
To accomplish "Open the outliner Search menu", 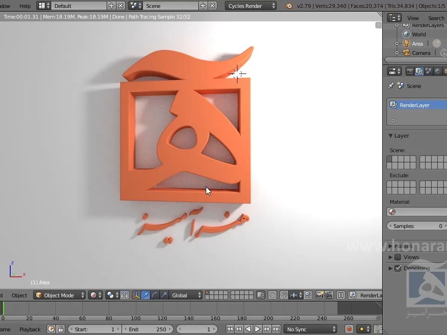I will 436,18.
